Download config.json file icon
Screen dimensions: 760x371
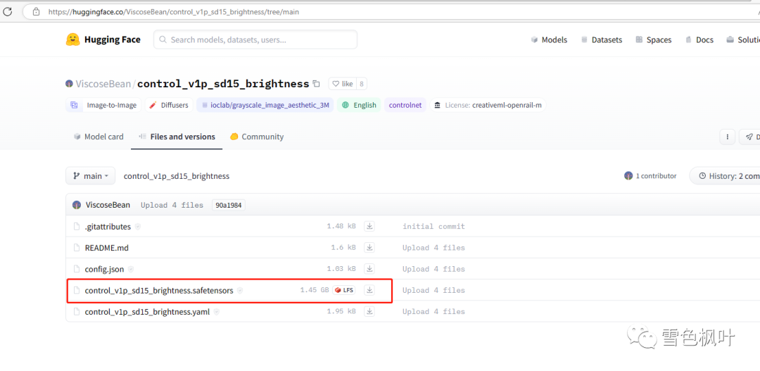pyautogui.click(x=369, y=269)
